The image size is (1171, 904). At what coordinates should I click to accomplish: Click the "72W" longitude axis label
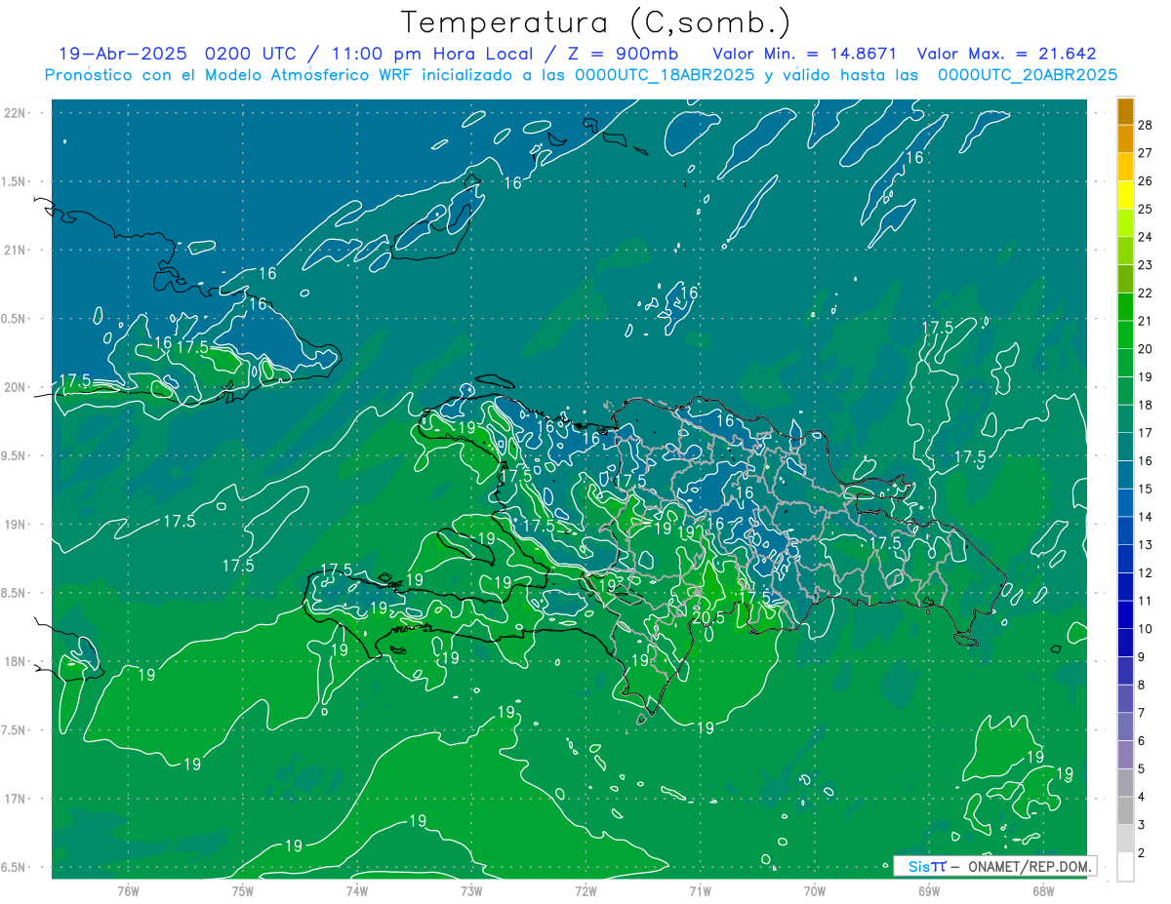(x=585, y=889)
